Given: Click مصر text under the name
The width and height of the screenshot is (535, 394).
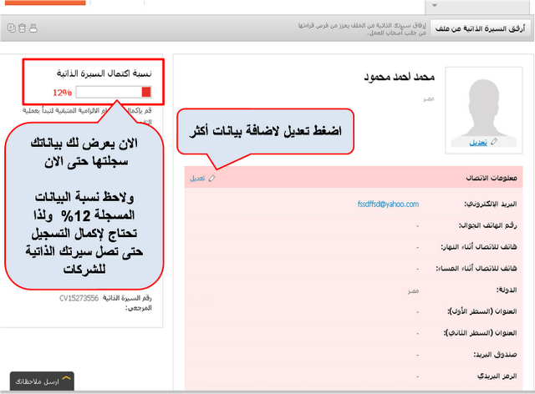Looking at the screenshot, I should (x=429, y=98).
